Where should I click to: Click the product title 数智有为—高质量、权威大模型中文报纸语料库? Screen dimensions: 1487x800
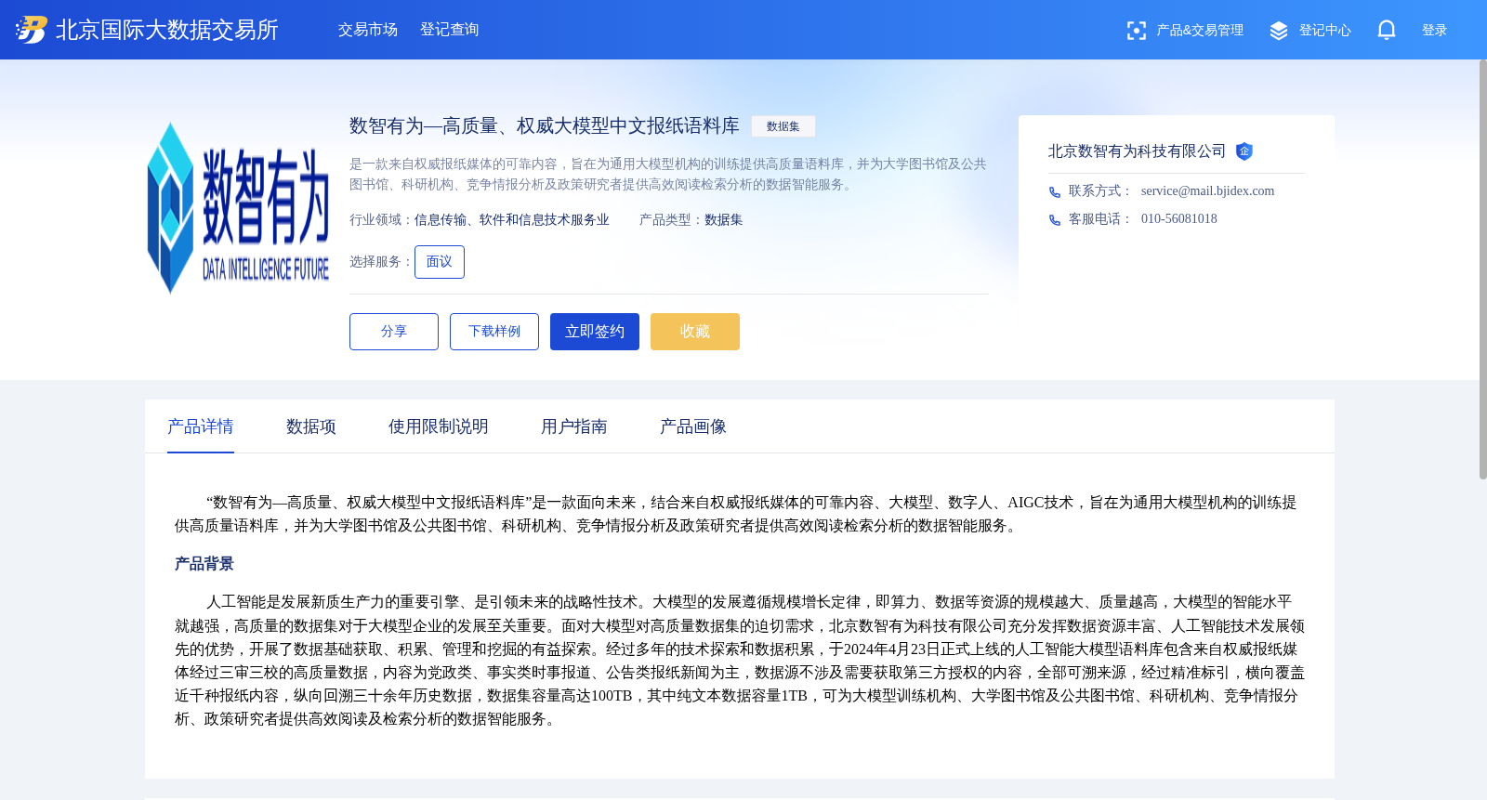coord(545,125)
